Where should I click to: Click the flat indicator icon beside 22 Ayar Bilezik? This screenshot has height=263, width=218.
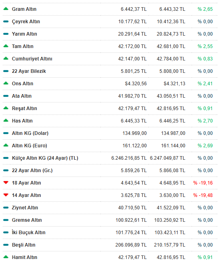(x=6, y=71)
